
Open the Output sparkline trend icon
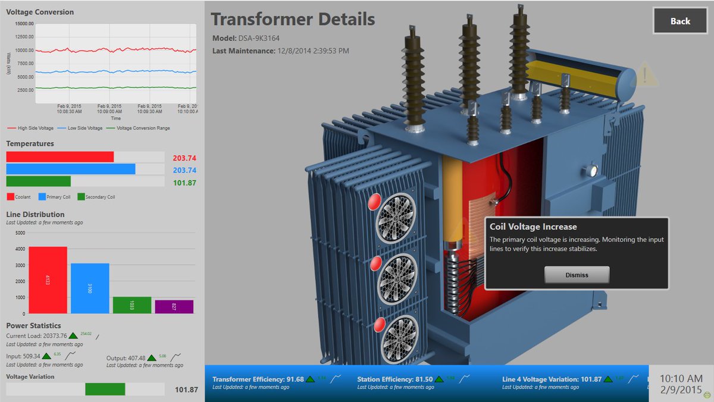tap(176, 357)
